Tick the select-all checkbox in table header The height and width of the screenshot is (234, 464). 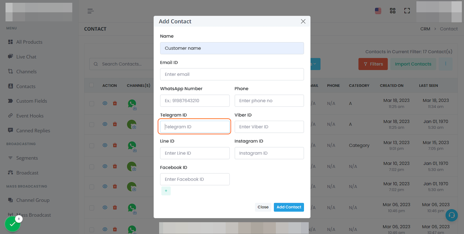point(92,85)
